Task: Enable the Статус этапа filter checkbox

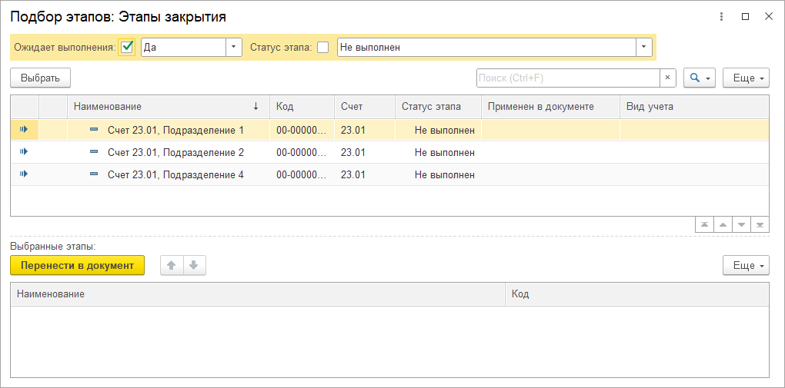Action: [322, 47]
